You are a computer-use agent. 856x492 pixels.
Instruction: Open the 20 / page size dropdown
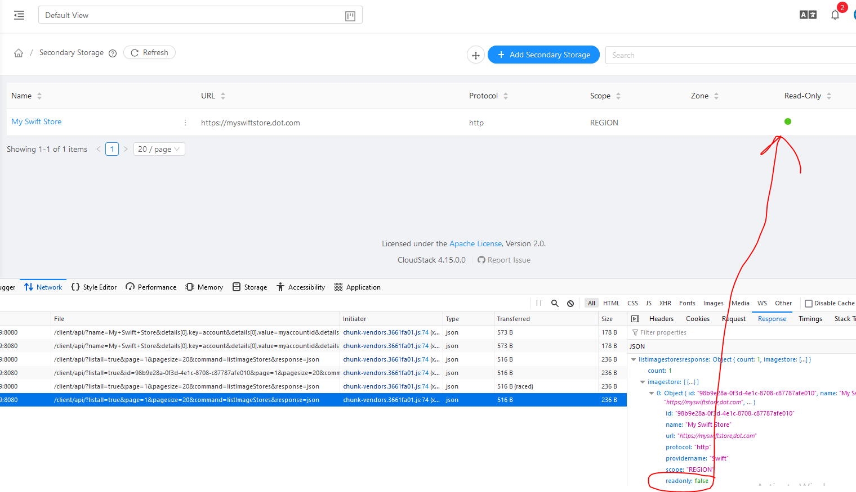coord(159,149)
